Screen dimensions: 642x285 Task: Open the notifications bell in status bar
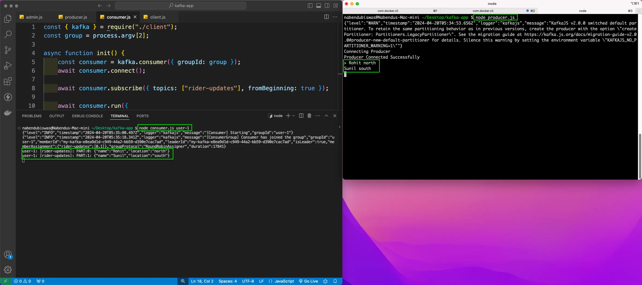pyautogui.click(x=335, y=281)
